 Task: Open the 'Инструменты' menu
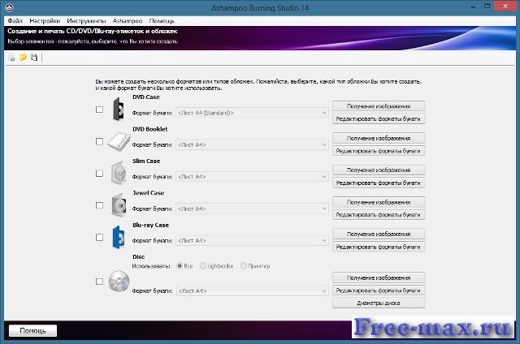(x=86, y=21)
